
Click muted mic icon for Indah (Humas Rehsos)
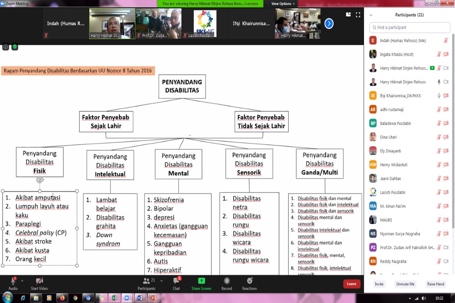pos(446,40)
